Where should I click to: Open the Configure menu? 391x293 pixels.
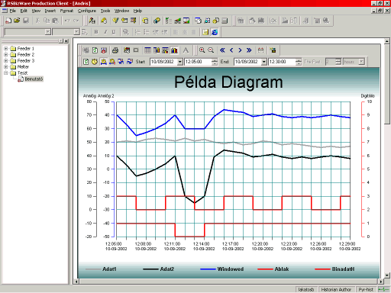pos(87,11)
